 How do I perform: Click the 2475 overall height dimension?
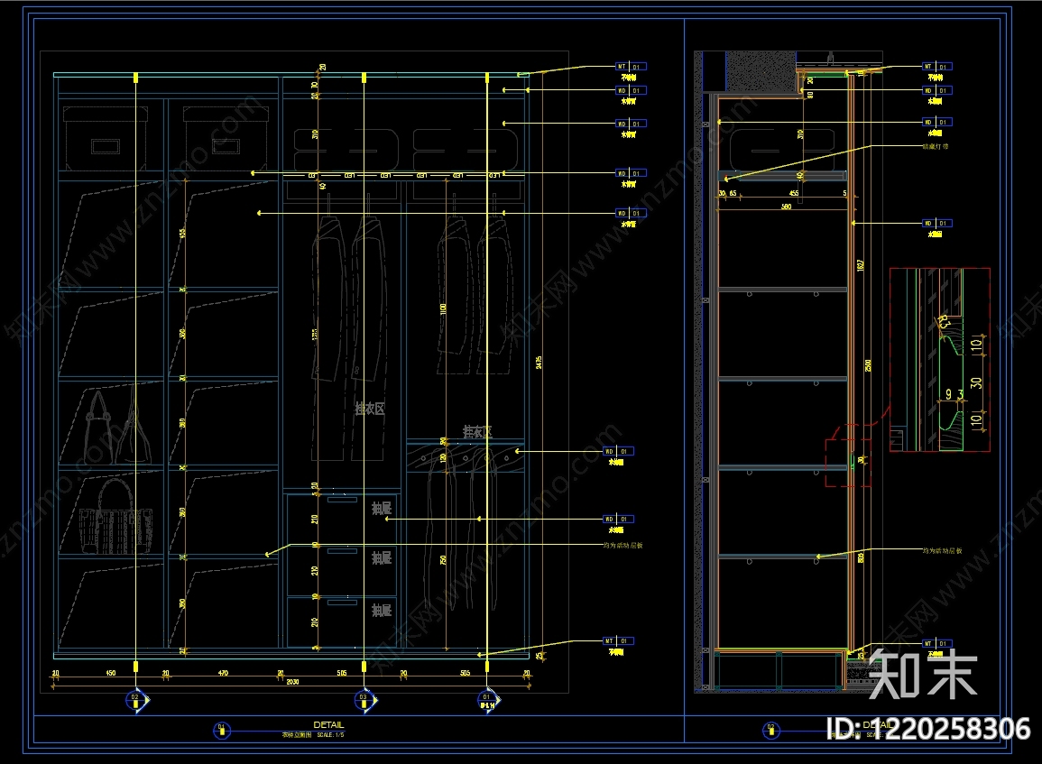tap(539, 363)
